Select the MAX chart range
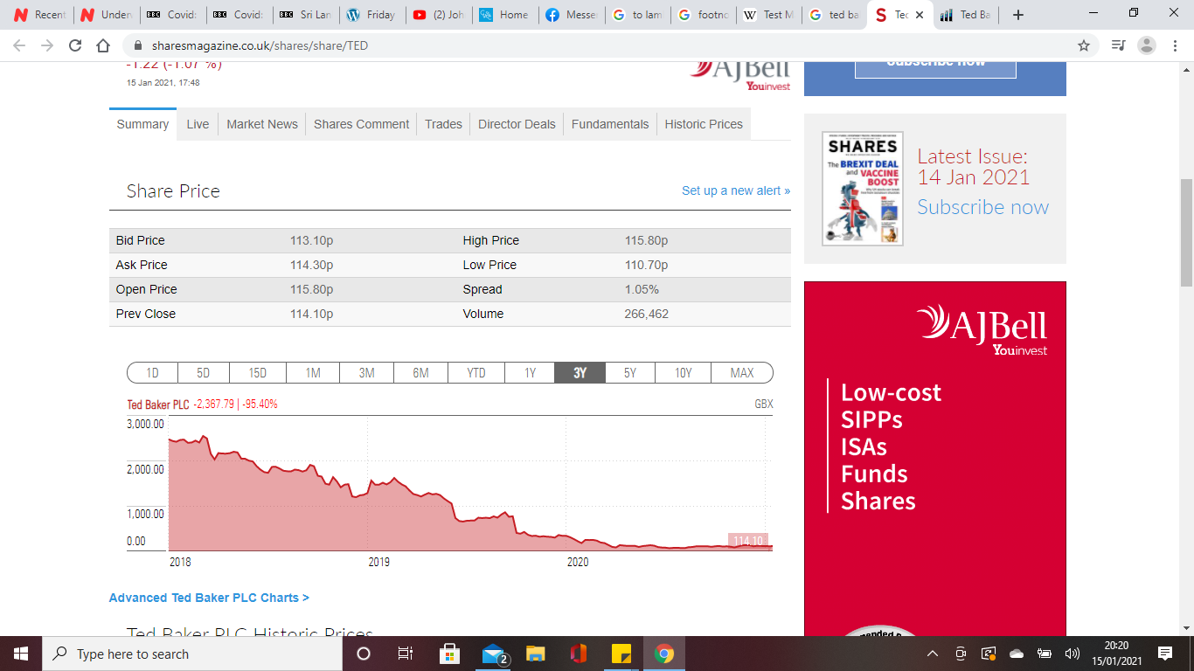Viewport: 1194px width, 671px height. point(741,373)
